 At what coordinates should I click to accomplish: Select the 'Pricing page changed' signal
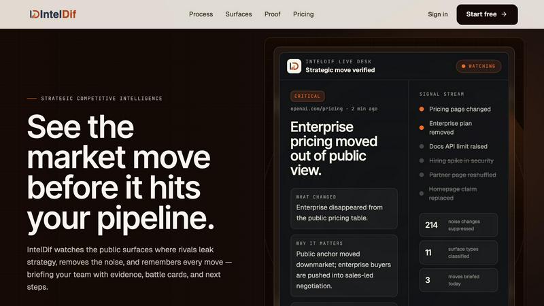click(x=455, y=109)
